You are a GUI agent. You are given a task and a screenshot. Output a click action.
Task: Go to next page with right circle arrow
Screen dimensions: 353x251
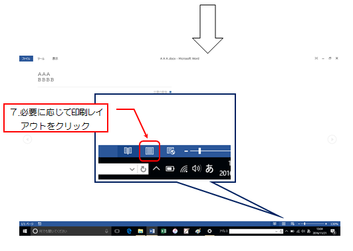[x=332, y=139]
